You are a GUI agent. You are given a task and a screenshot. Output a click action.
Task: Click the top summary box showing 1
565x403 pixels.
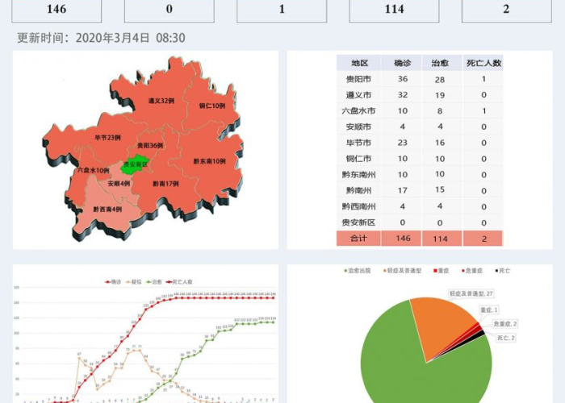click(x=282, y=10)
